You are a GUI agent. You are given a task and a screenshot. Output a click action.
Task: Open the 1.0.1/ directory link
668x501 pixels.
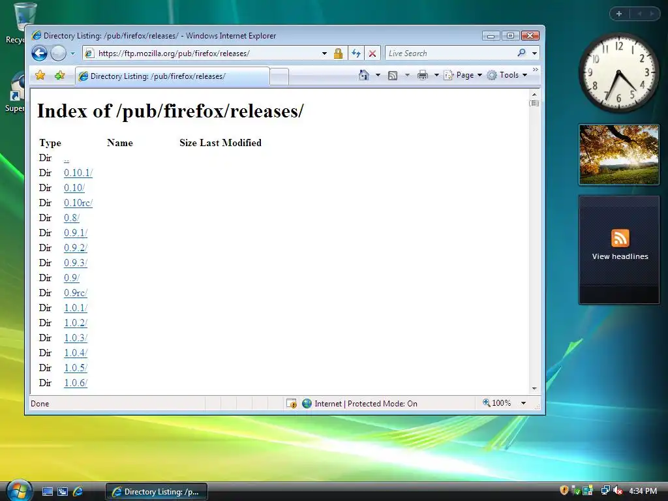pos(76,308)
